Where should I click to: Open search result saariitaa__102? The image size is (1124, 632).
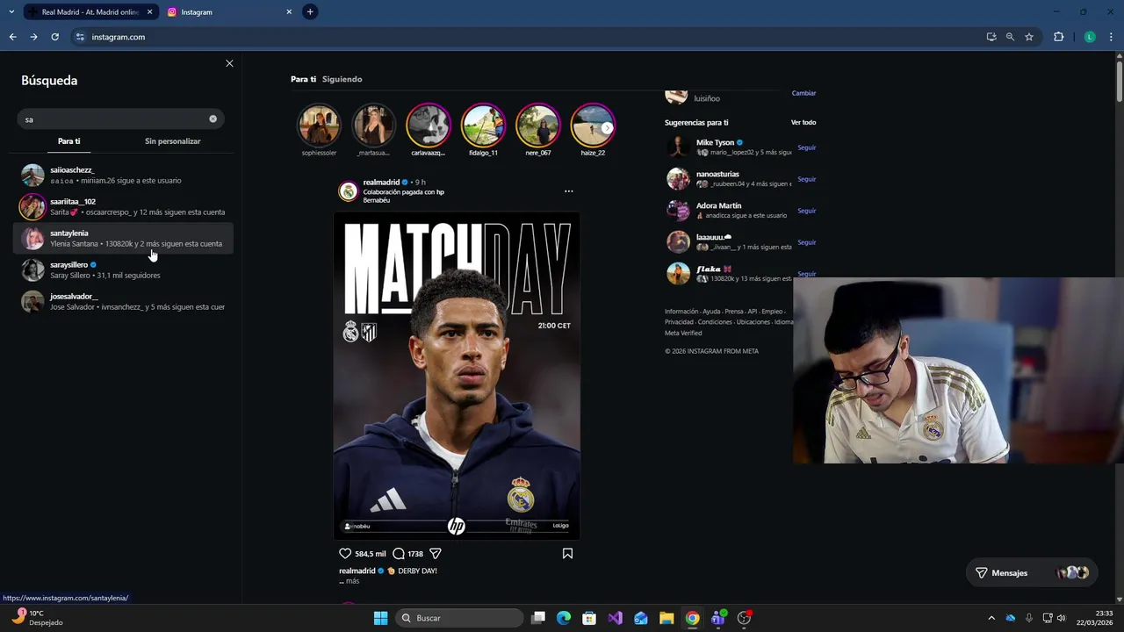click(x=124, y=206)
